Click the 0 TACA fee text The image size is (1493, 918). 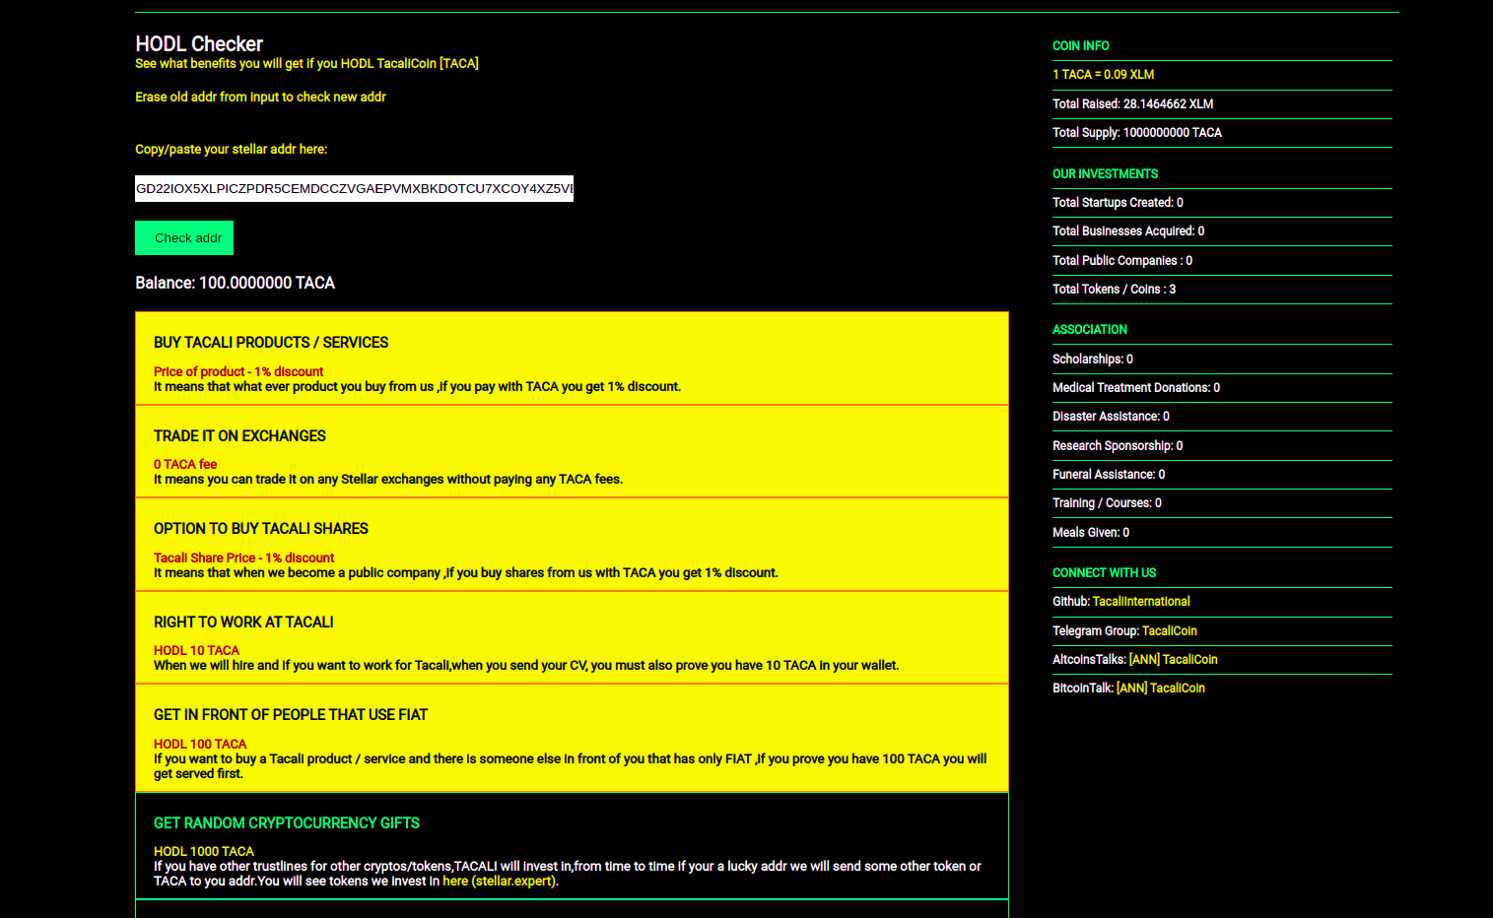pos(185,464)
